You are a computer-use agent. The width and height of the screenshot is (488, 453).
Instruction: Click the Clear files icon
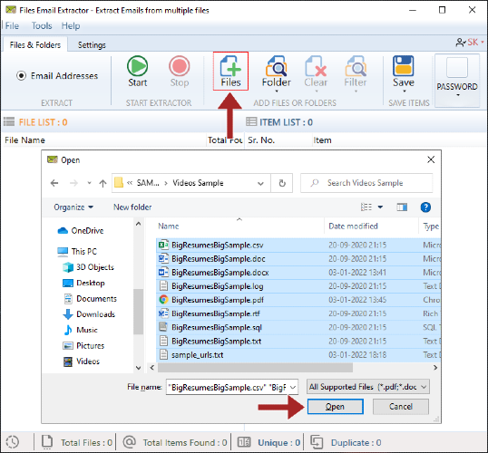pos(316,66)
